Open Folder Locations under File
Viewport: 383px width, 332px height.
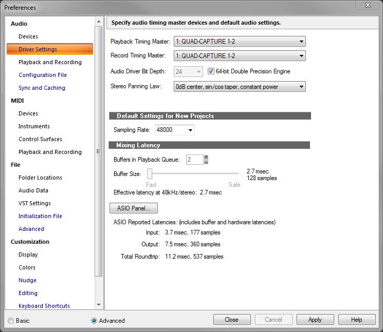coord(40,178)
